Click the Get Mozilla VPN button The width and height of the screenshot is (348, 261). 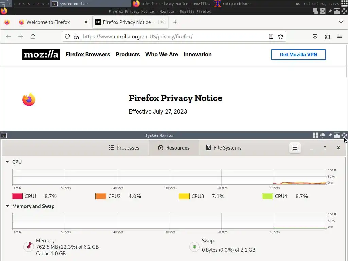pyautogui.click(x=298, y=55)
